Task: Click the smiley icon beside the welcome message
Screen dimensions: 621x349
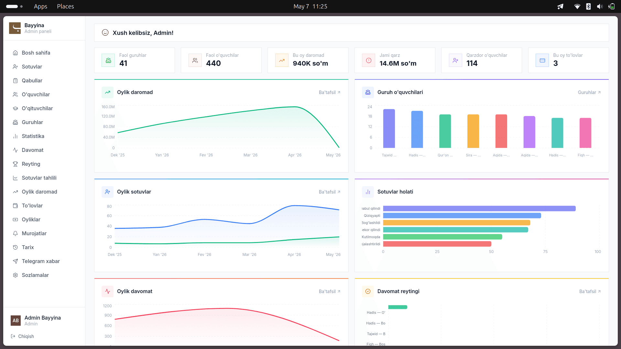Action: [105, 33]
